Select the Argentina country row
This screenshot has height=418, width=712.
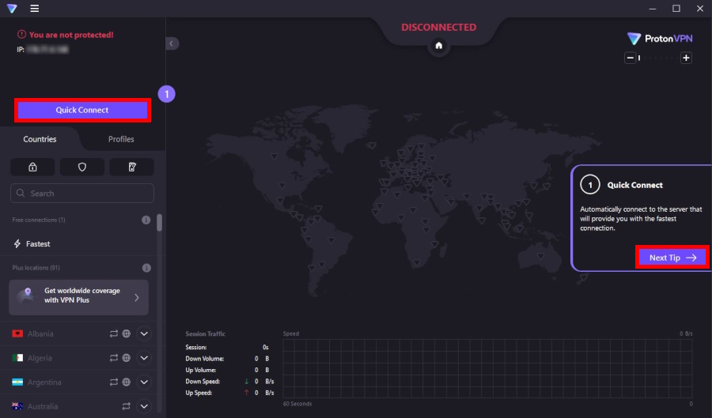pyautogui.click(x=78, y=382)
